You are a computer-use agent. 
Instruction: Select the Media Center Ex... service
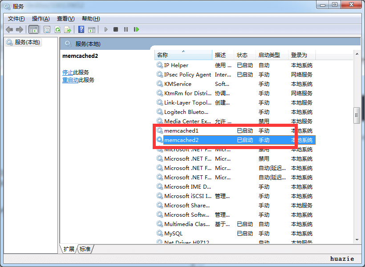point(235,121)
